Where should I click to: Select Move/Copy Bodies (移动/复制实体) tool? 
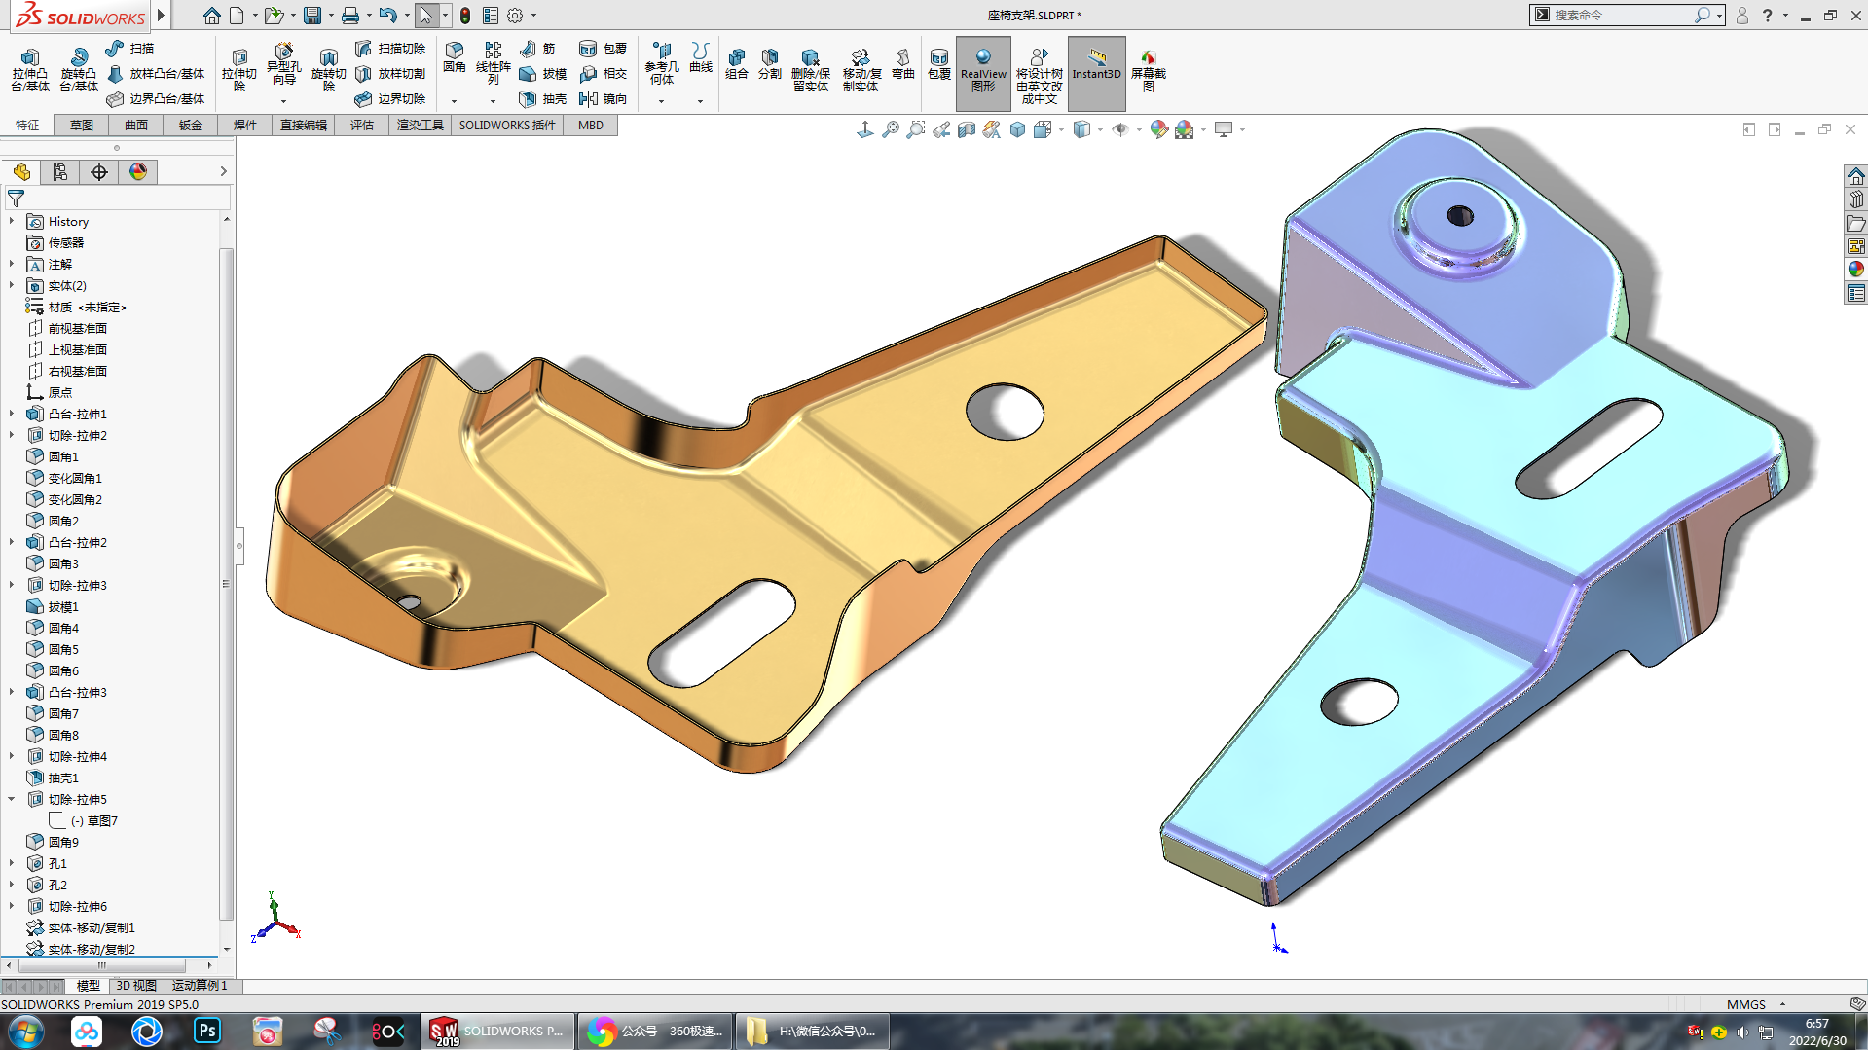861,70
